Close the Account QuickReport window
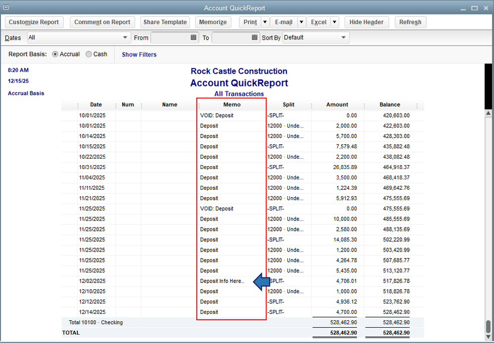Screen dimensions: 494x343 click(486, 8)
